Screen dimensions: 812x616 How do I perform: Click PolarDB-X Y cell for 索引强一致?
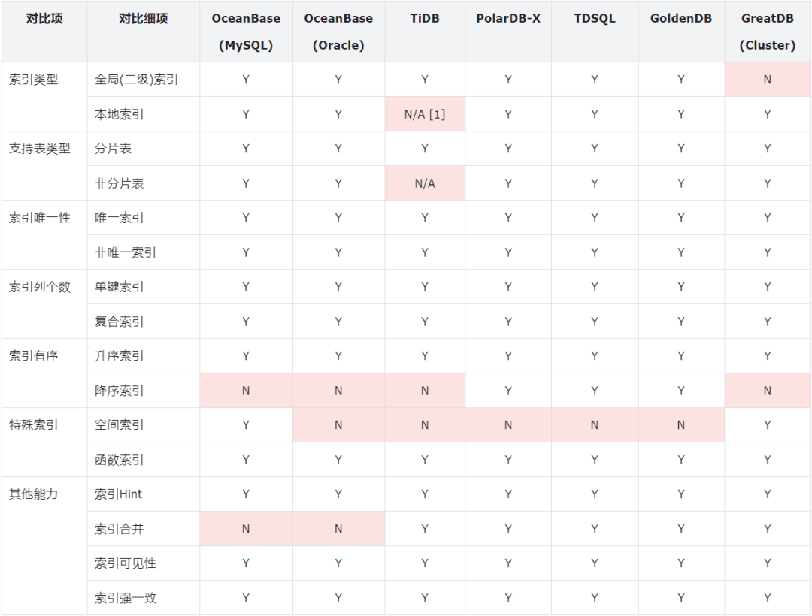[x=508, y=598]
